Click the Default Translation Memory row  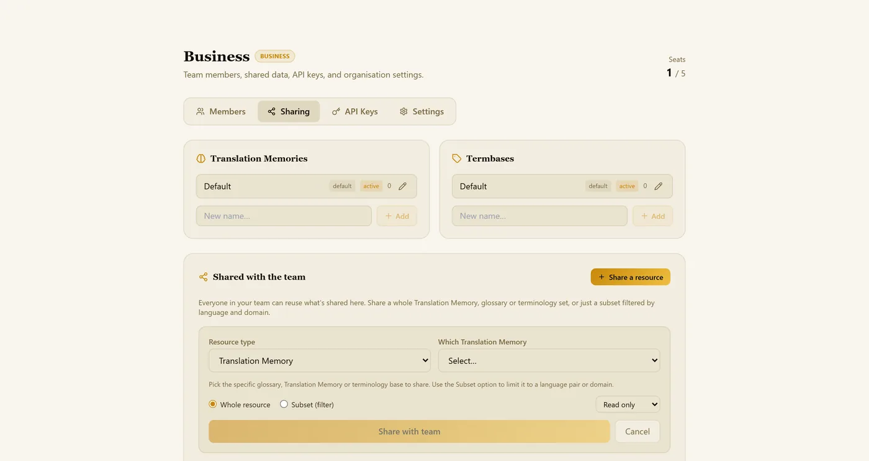306,186
